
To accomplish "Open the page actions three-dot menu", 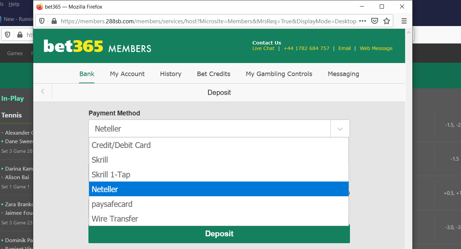I will coord(362,21).
